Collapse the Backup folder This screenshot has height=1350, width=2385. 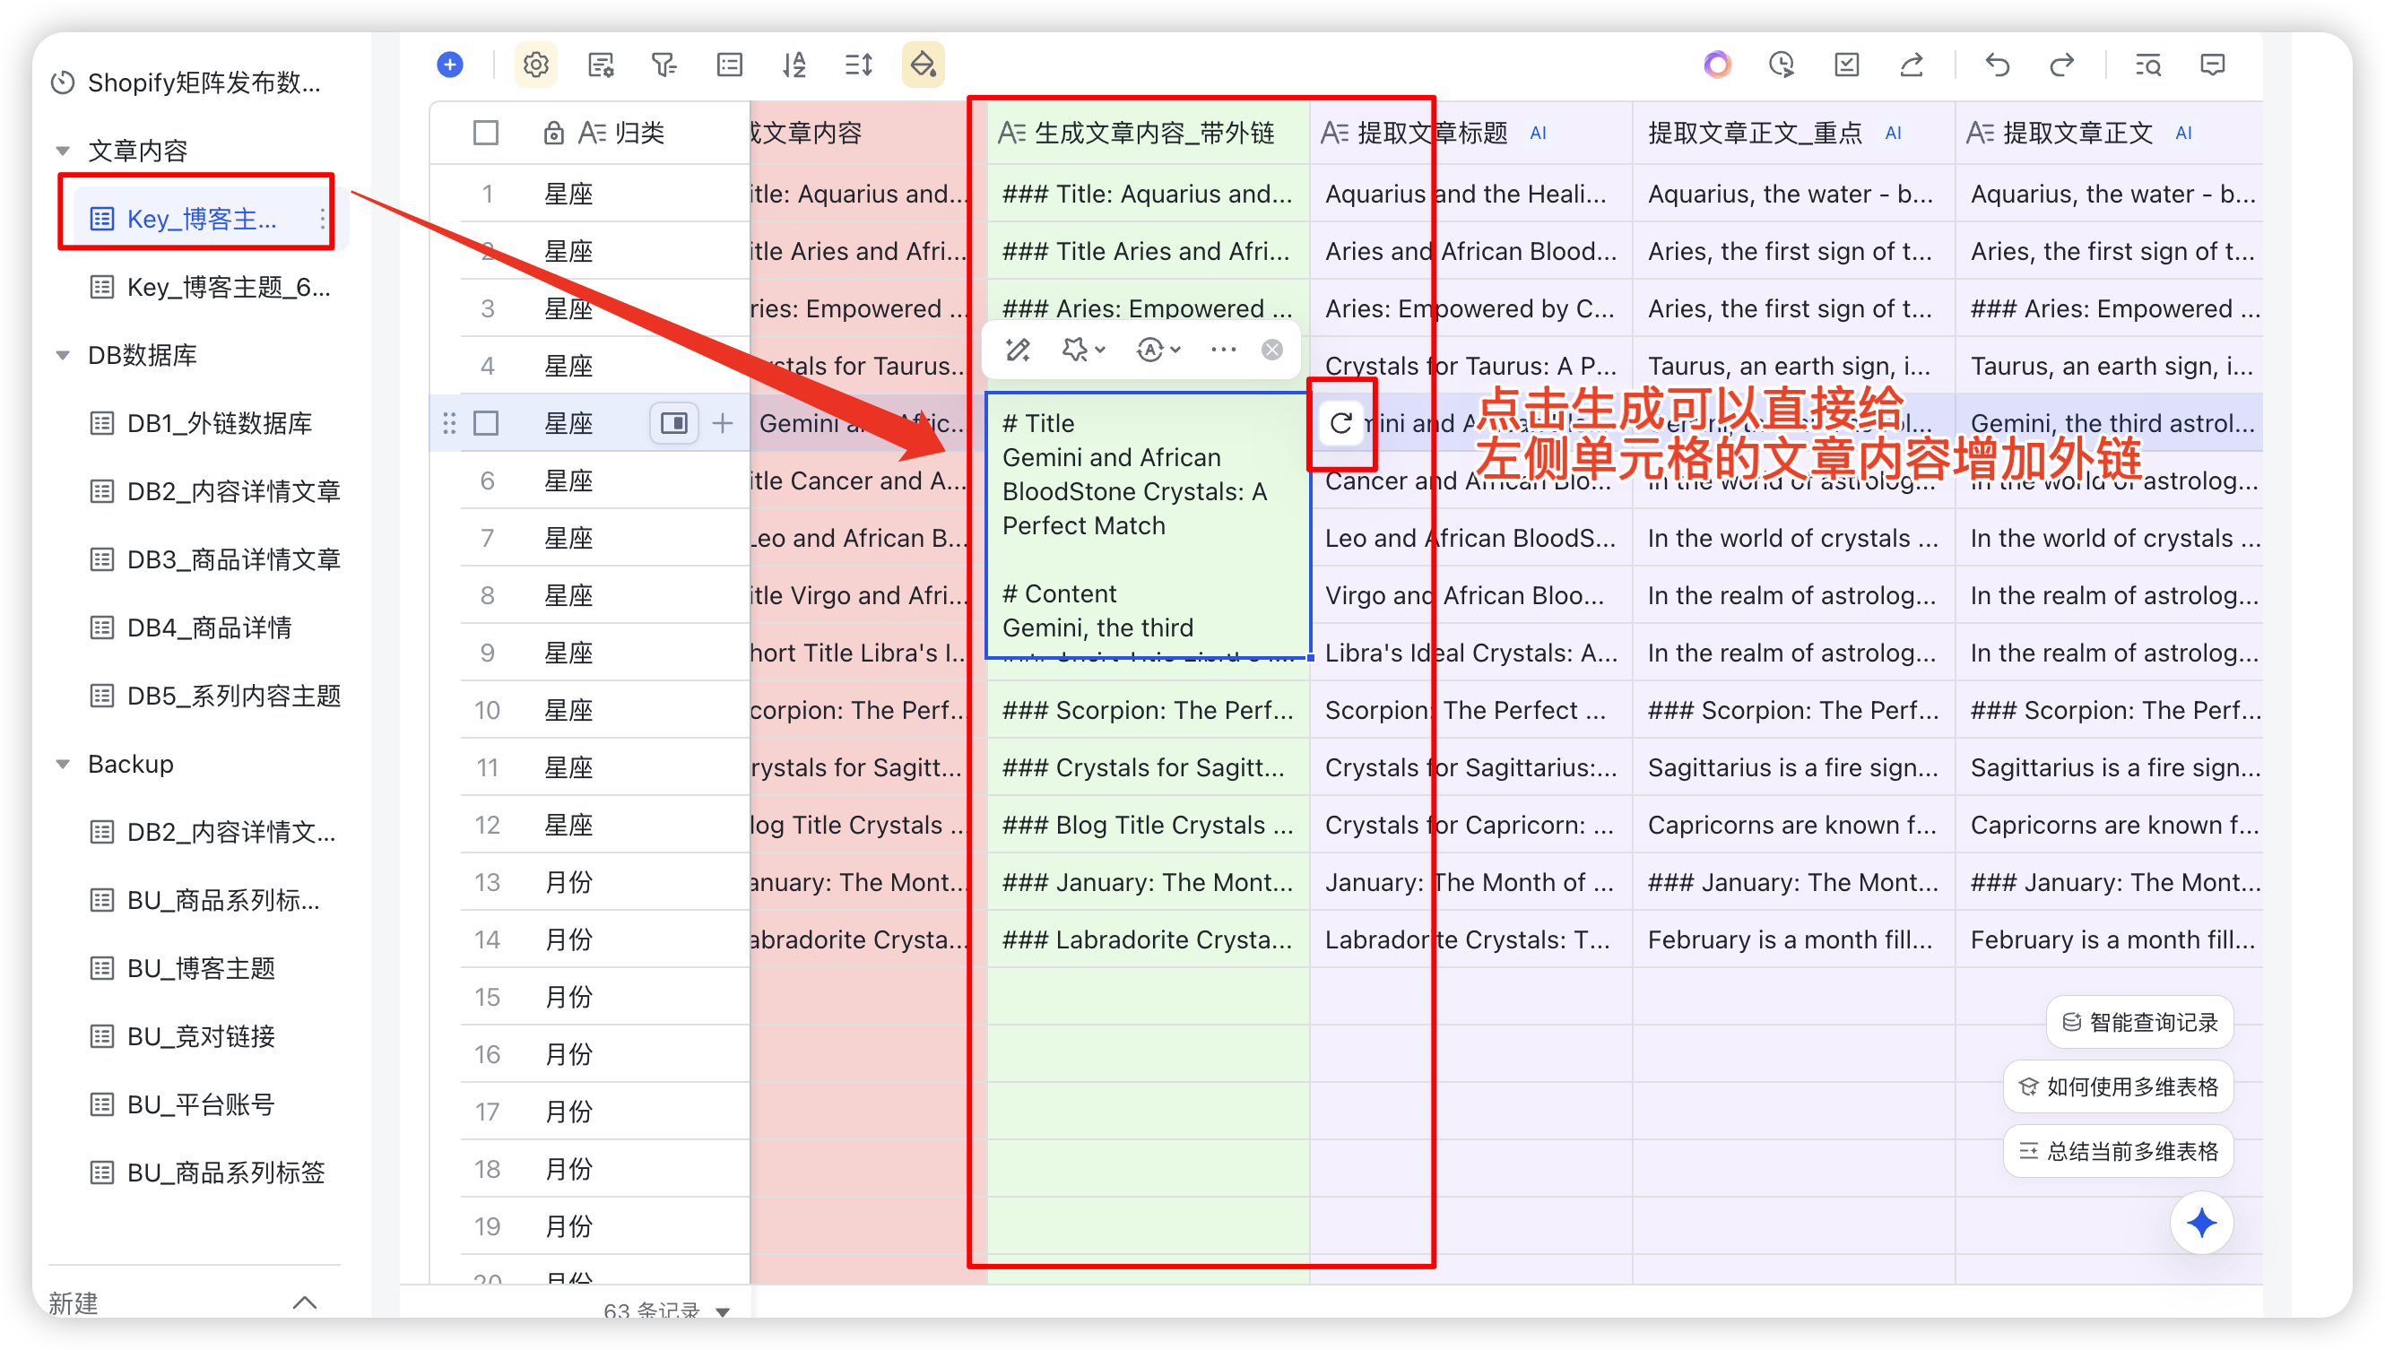(63, 764)
